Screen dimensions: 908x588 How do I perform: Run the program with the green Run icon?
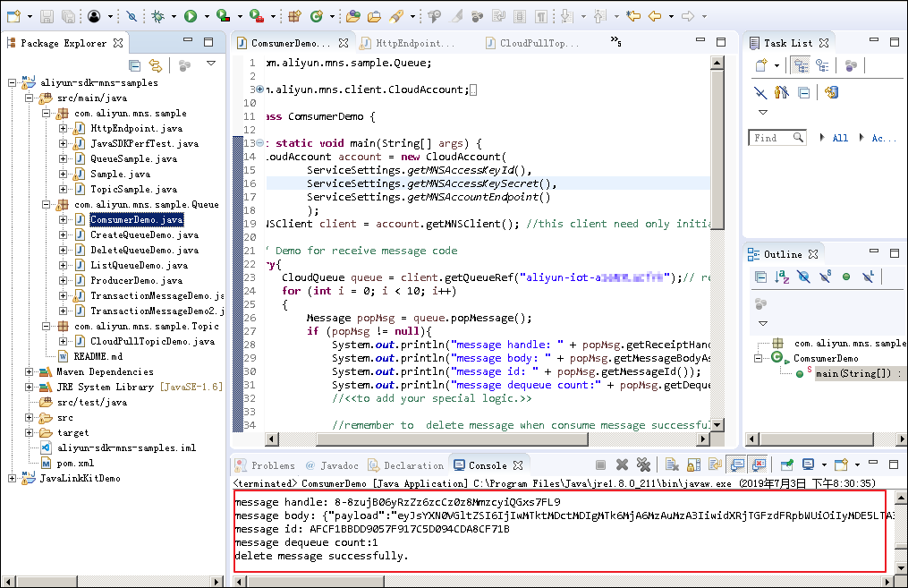click(191, 16)
